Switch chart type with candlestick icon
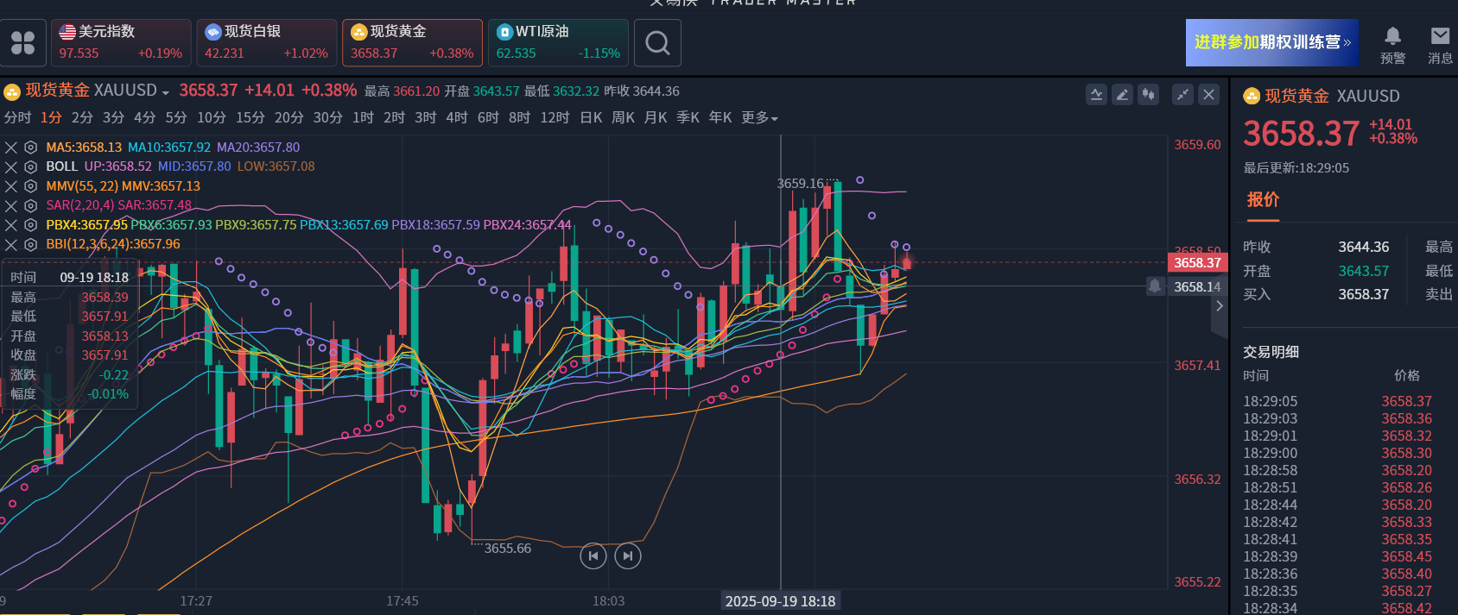1458x615 pixels. [1148, 95]
